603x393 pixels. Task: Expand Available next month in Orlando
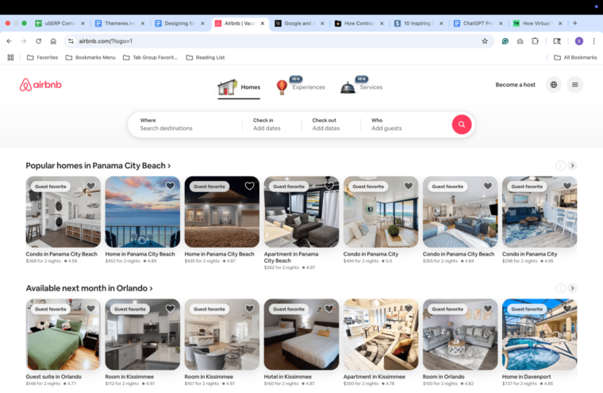89,288
